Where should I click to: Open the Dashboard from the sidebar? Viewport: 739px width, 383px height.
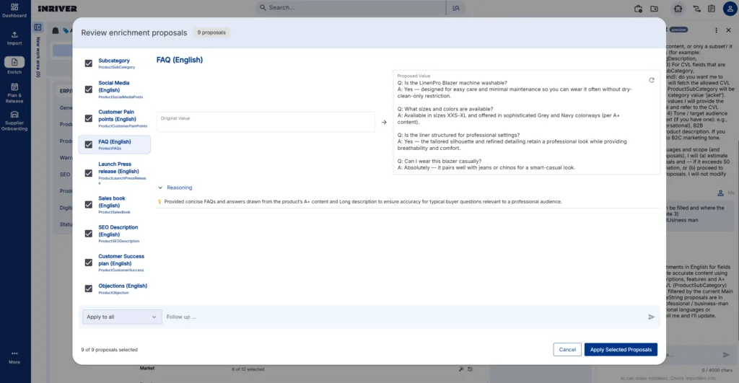[x=14, y=10]
